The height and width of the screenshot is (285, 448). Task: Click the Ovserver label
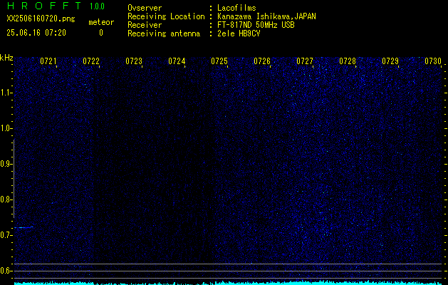pyautogui.click(x=145, y=8)
